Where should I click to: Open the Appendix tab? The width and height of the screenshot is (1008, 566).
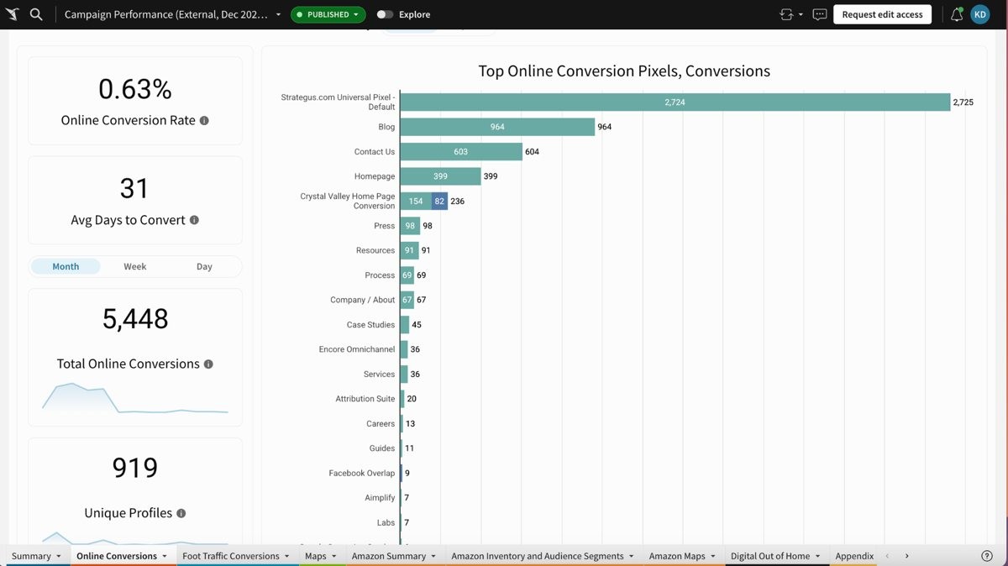(854, 556)
